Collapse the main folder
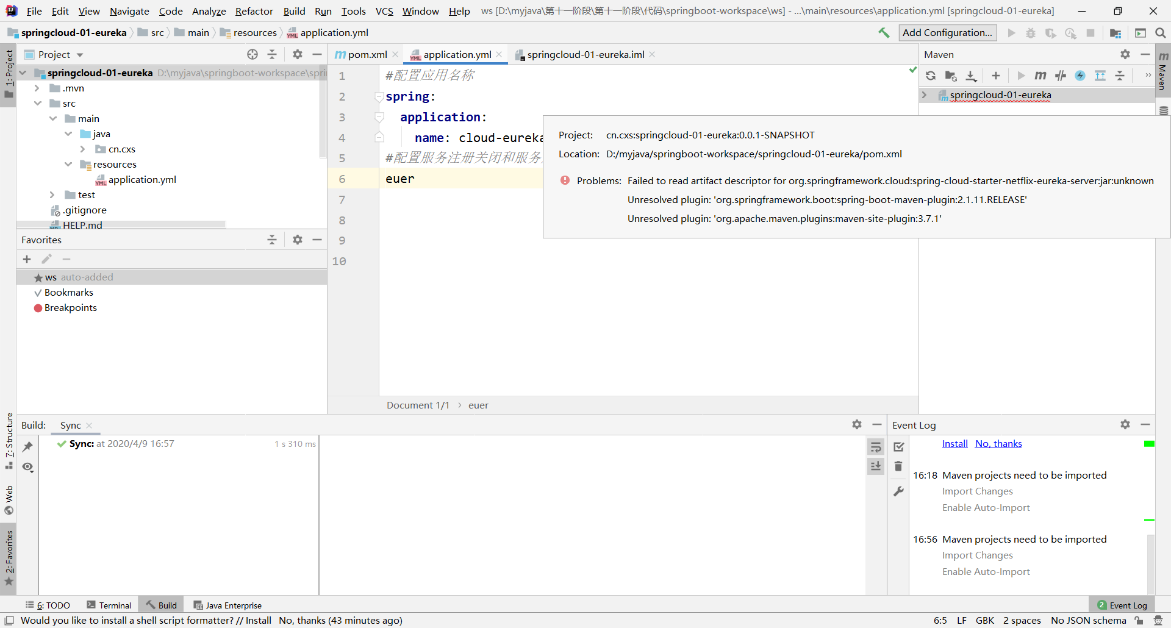 click(x=53, y=119)
